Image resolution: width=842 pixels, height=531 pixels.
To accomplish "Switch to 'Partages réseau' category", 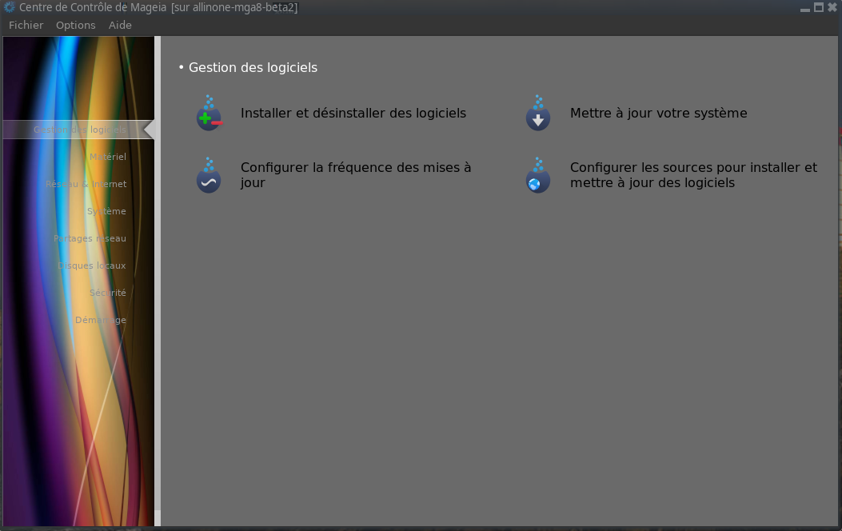I will pyautogui.click(x=90, y=238).
